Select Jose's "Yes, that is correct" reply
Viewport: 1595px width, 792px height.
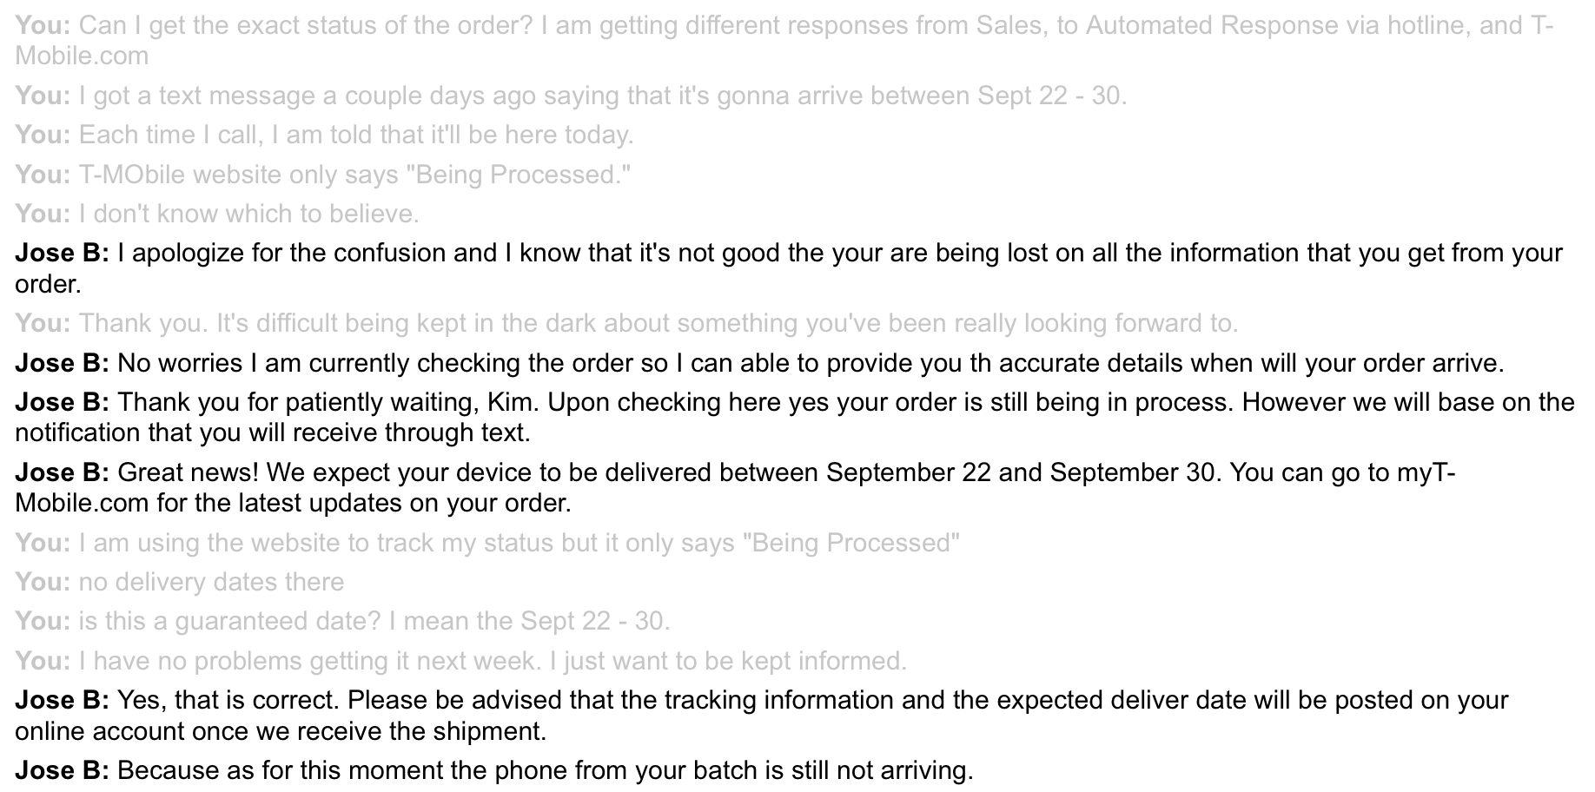pos(762,716)
